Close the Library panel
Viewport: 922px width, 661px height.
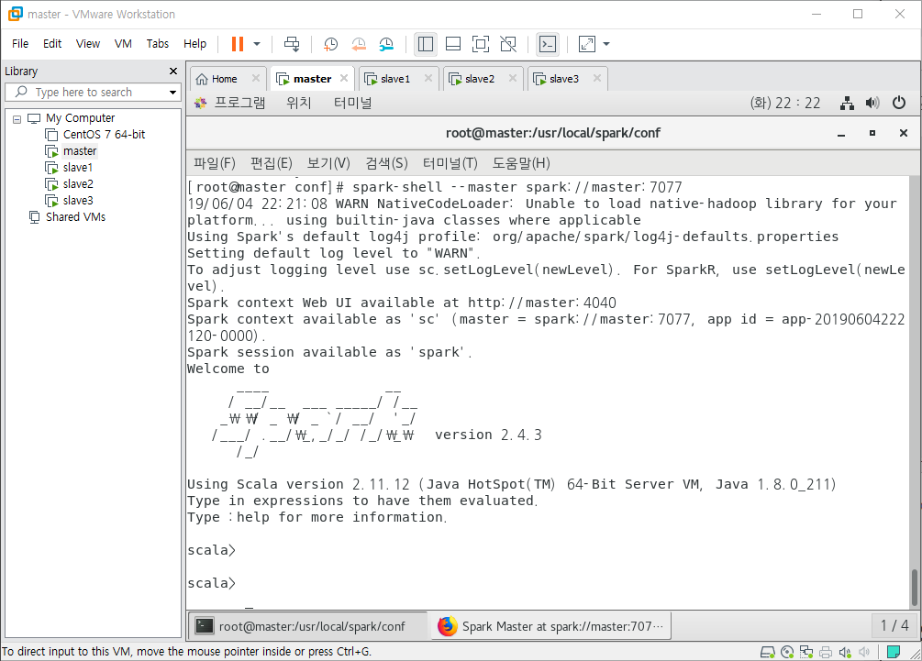[x=172, y=72]
